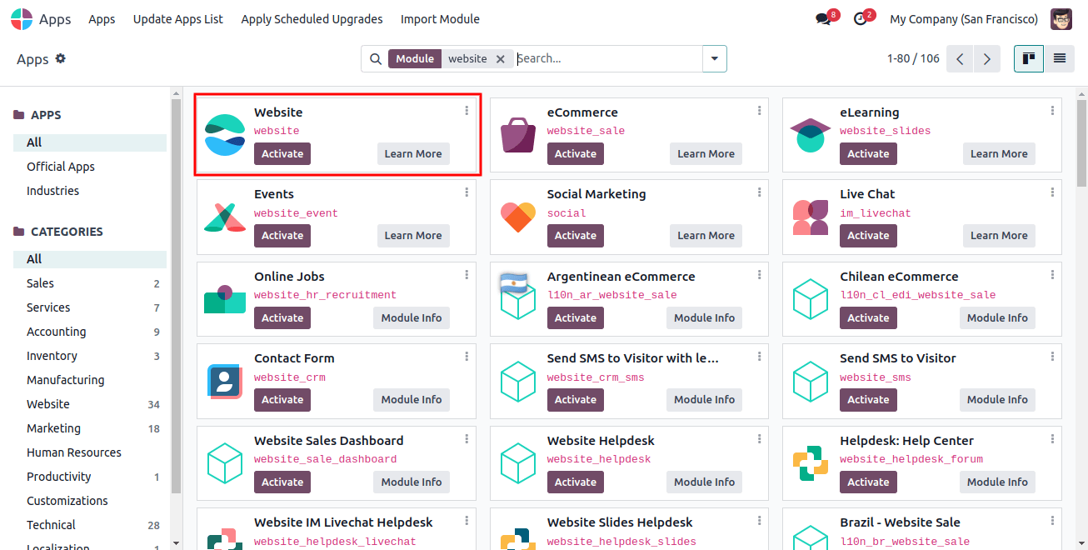Viewport: 1088px width, 550px height.
Task: Open the Contact Form card three-dot menu
Action: pyautogui.click(x=467, y=356)
